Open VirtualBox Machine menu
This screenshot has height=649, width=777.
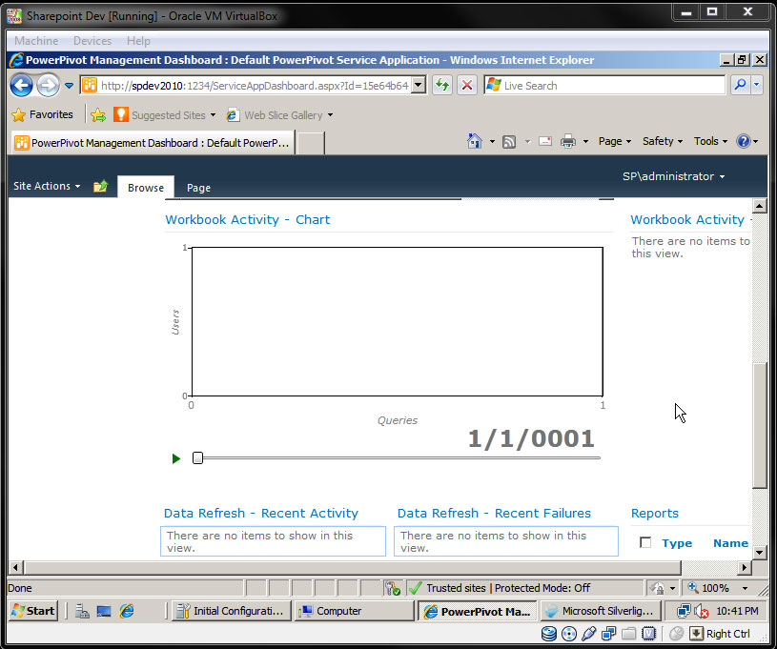pyautogui.click(x=36, y=41)
